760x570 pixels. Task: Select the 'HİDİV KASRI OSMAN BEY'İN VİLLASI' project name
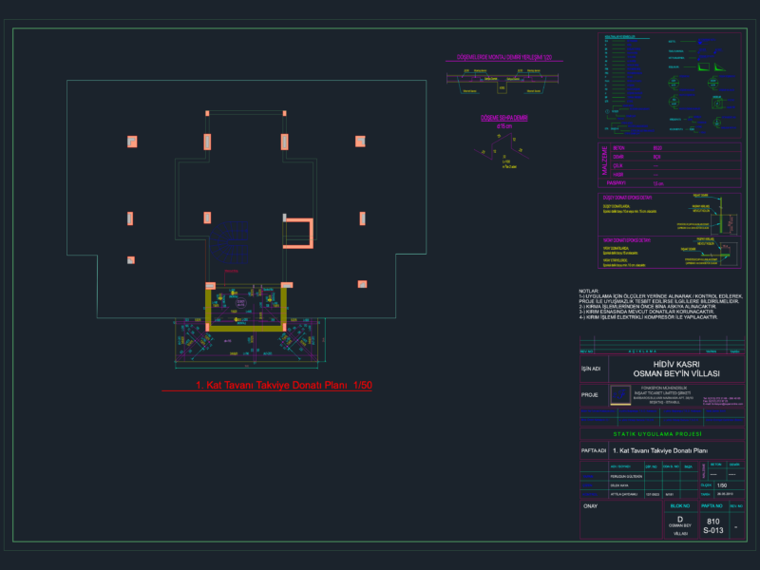click(x=676, y=369)
